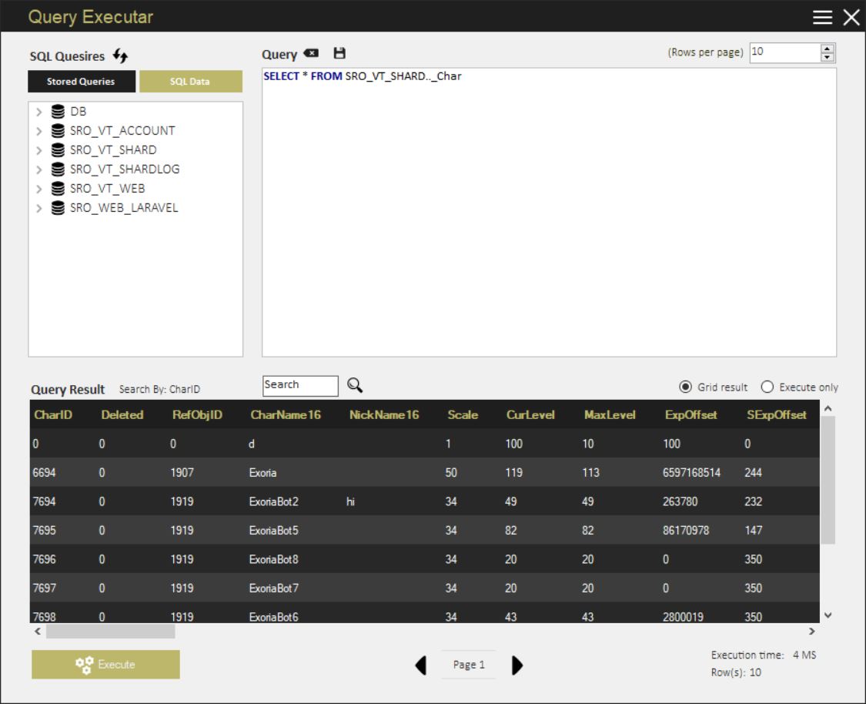Click the SRO_VT_WEB database icon
This screenshot has width=866, height=704.
pyautogui.click(x=58, y=189)
